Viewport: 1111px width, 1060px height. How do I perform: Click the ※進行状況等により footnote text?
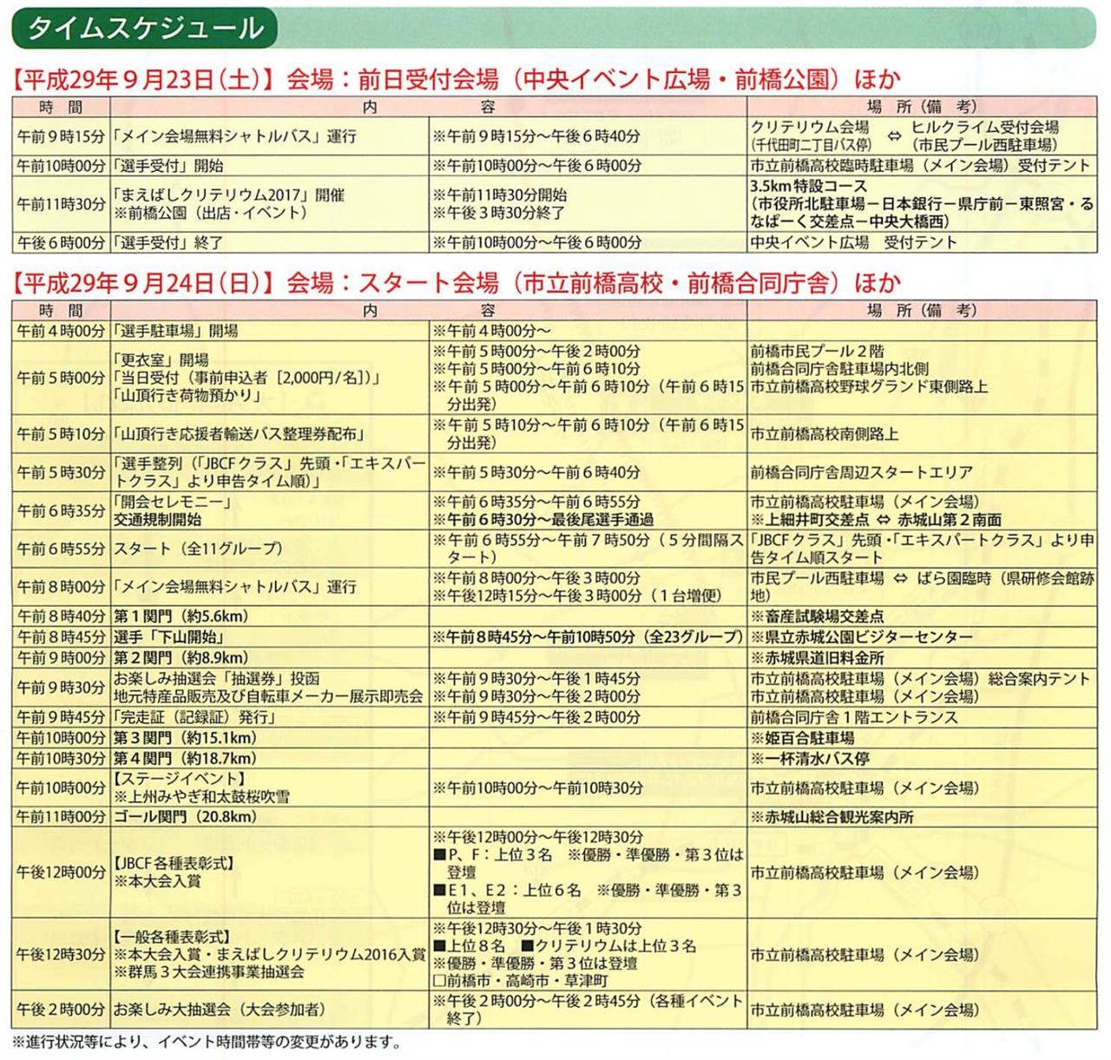pyautogui.click(x=207, y=1042)
